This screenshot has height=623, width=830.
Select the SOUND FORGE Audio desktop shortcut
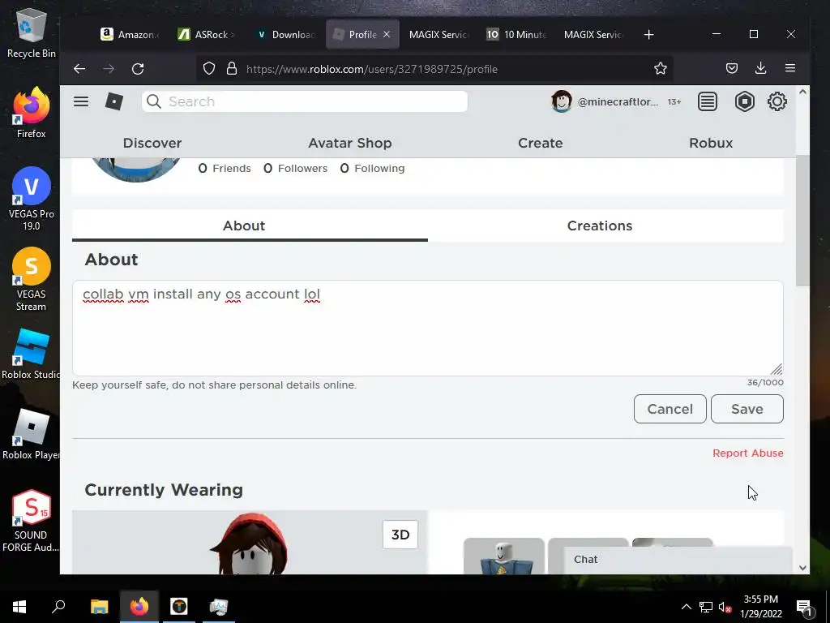[31, 521]
